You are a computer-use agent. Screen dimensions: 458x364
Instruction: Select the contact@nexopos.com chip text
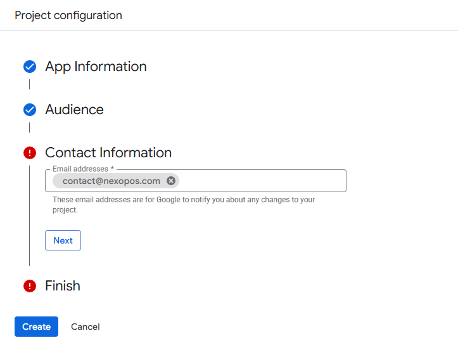click(x=111, y=181)
